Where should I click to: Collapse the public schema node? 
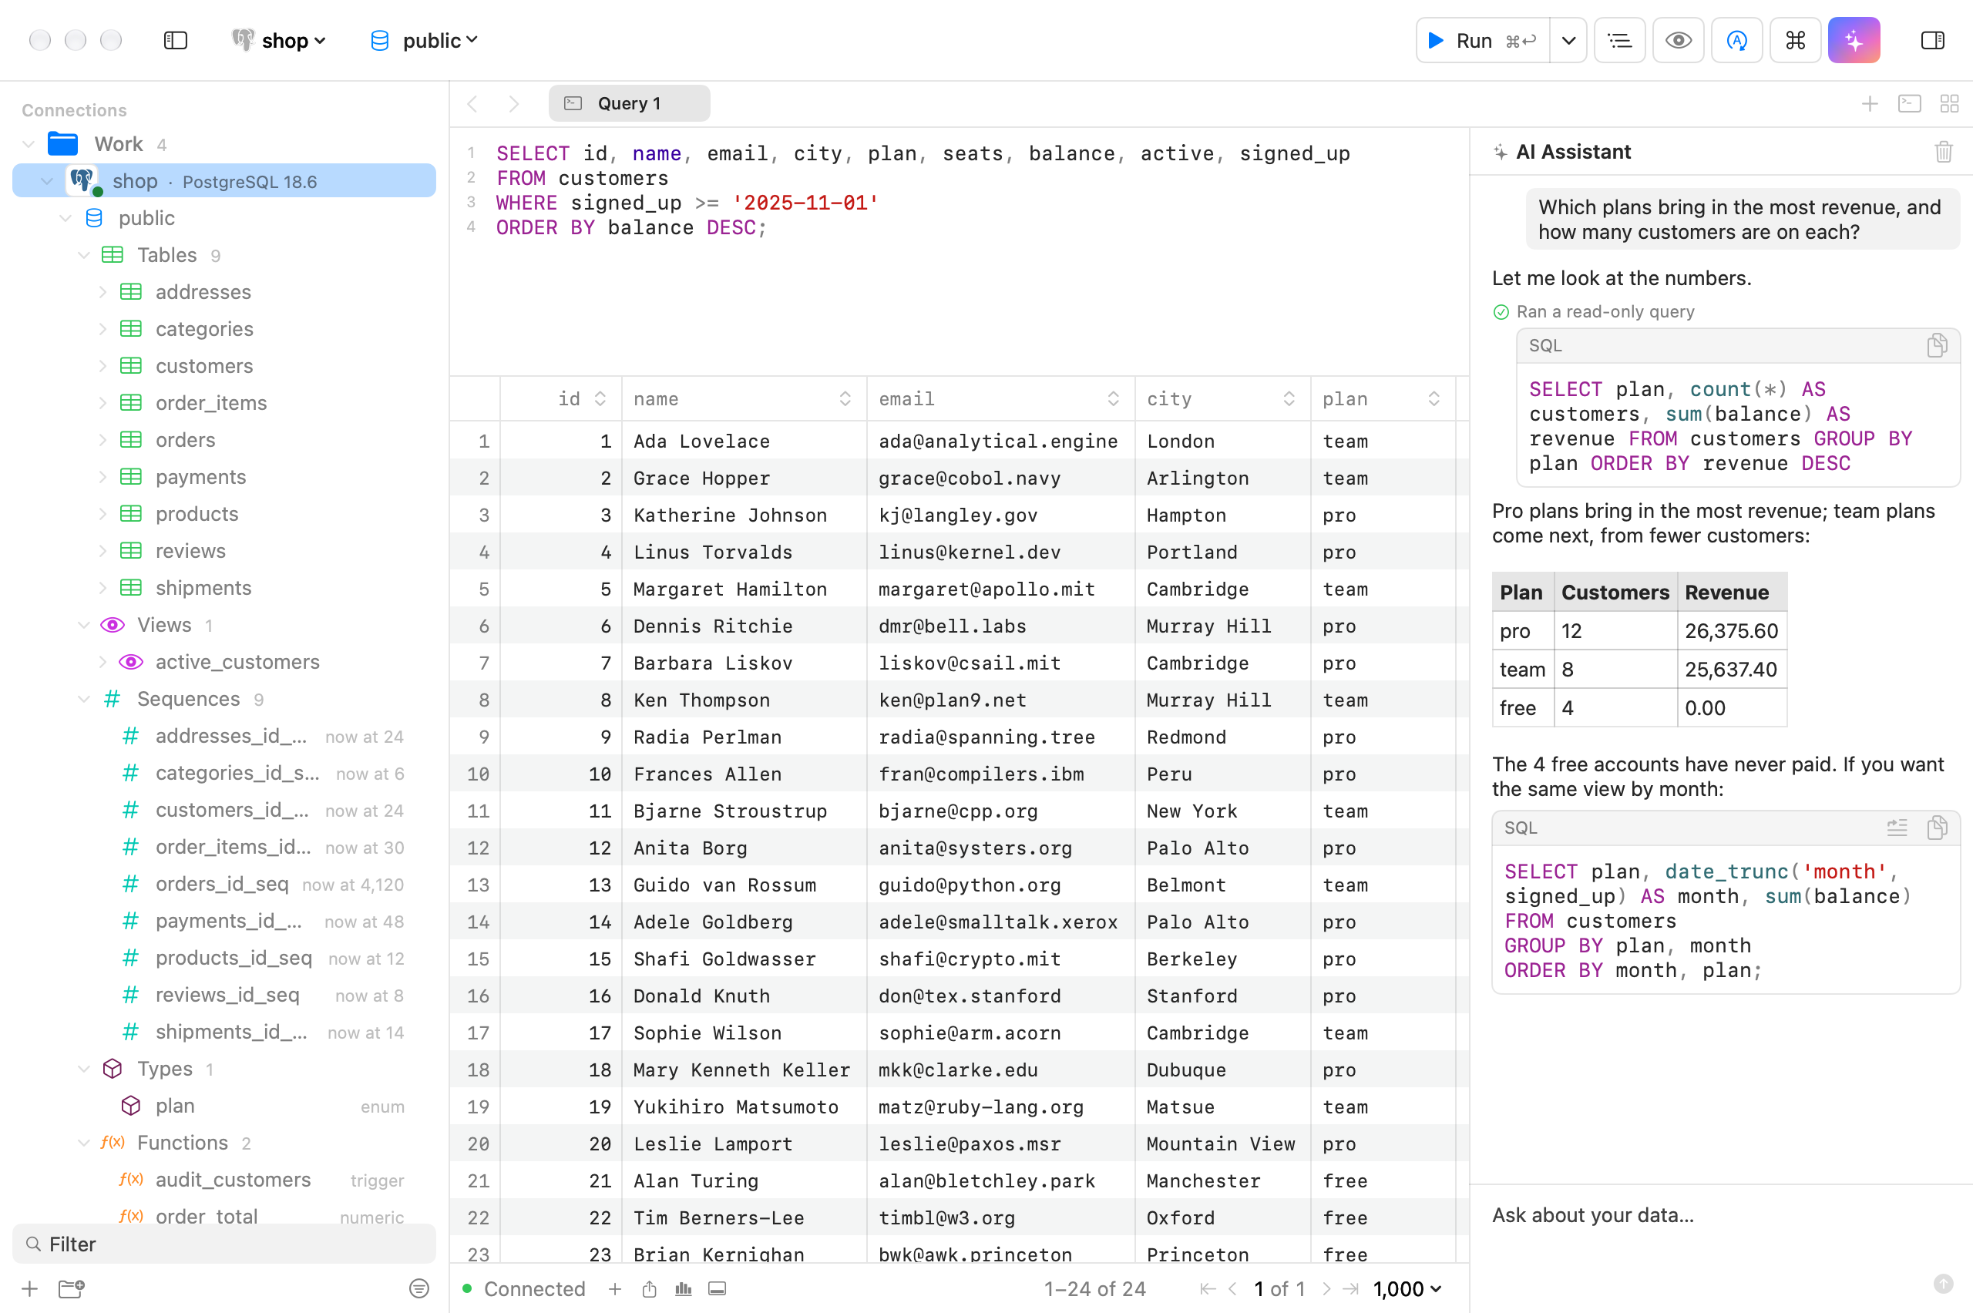pos(66,218)
